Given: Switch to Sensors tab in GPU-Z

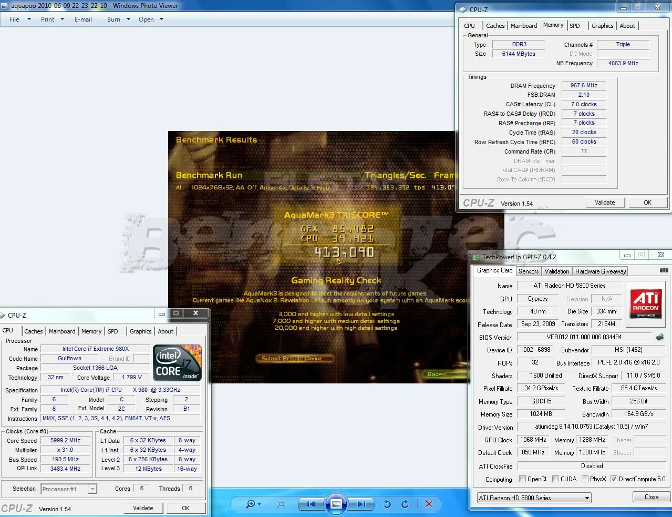Looking at the screenshot, I should click(529, 271).
